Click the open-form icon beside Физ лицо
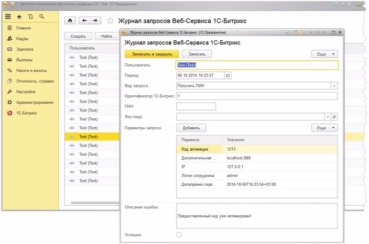The image size is (369, 244). (335, 117)
